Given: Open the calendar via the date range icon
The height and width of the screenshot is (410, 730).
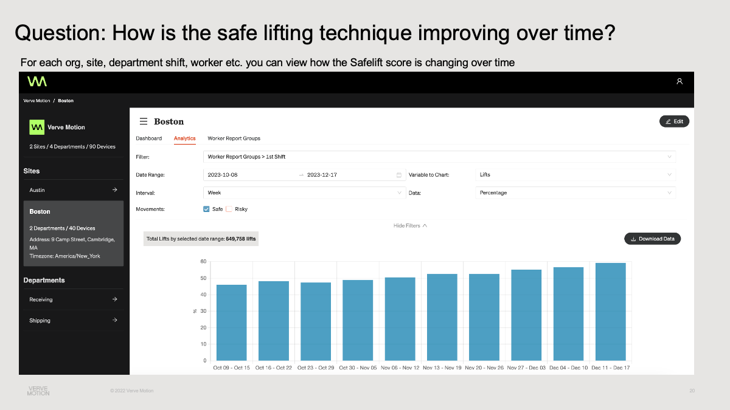Looking at the screenshot, I should [398, 174].
